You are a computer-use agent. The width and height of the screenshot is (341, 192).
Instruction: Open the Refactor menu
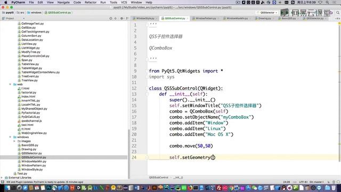pyautogui.click(x=91, y=2)
